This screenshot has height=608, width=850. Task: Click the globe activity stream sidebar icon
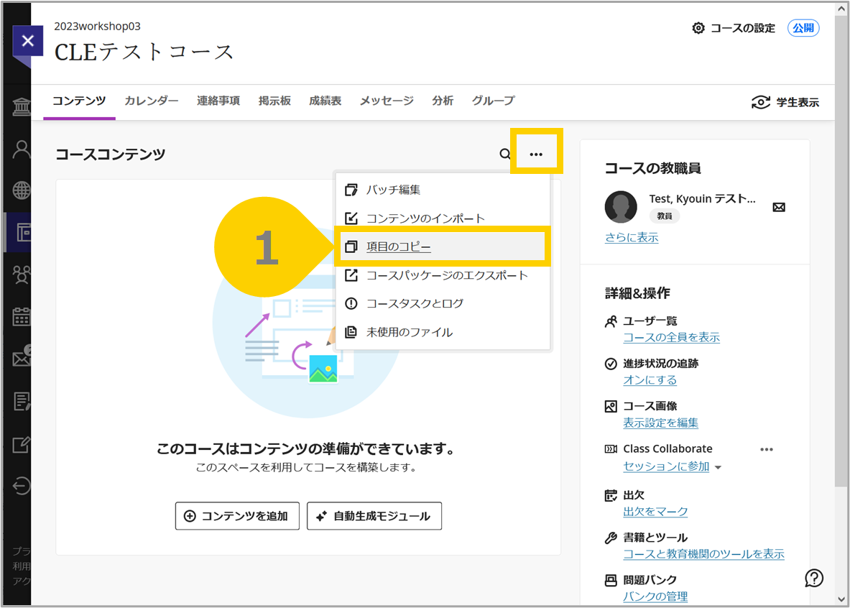pos(22,190)
